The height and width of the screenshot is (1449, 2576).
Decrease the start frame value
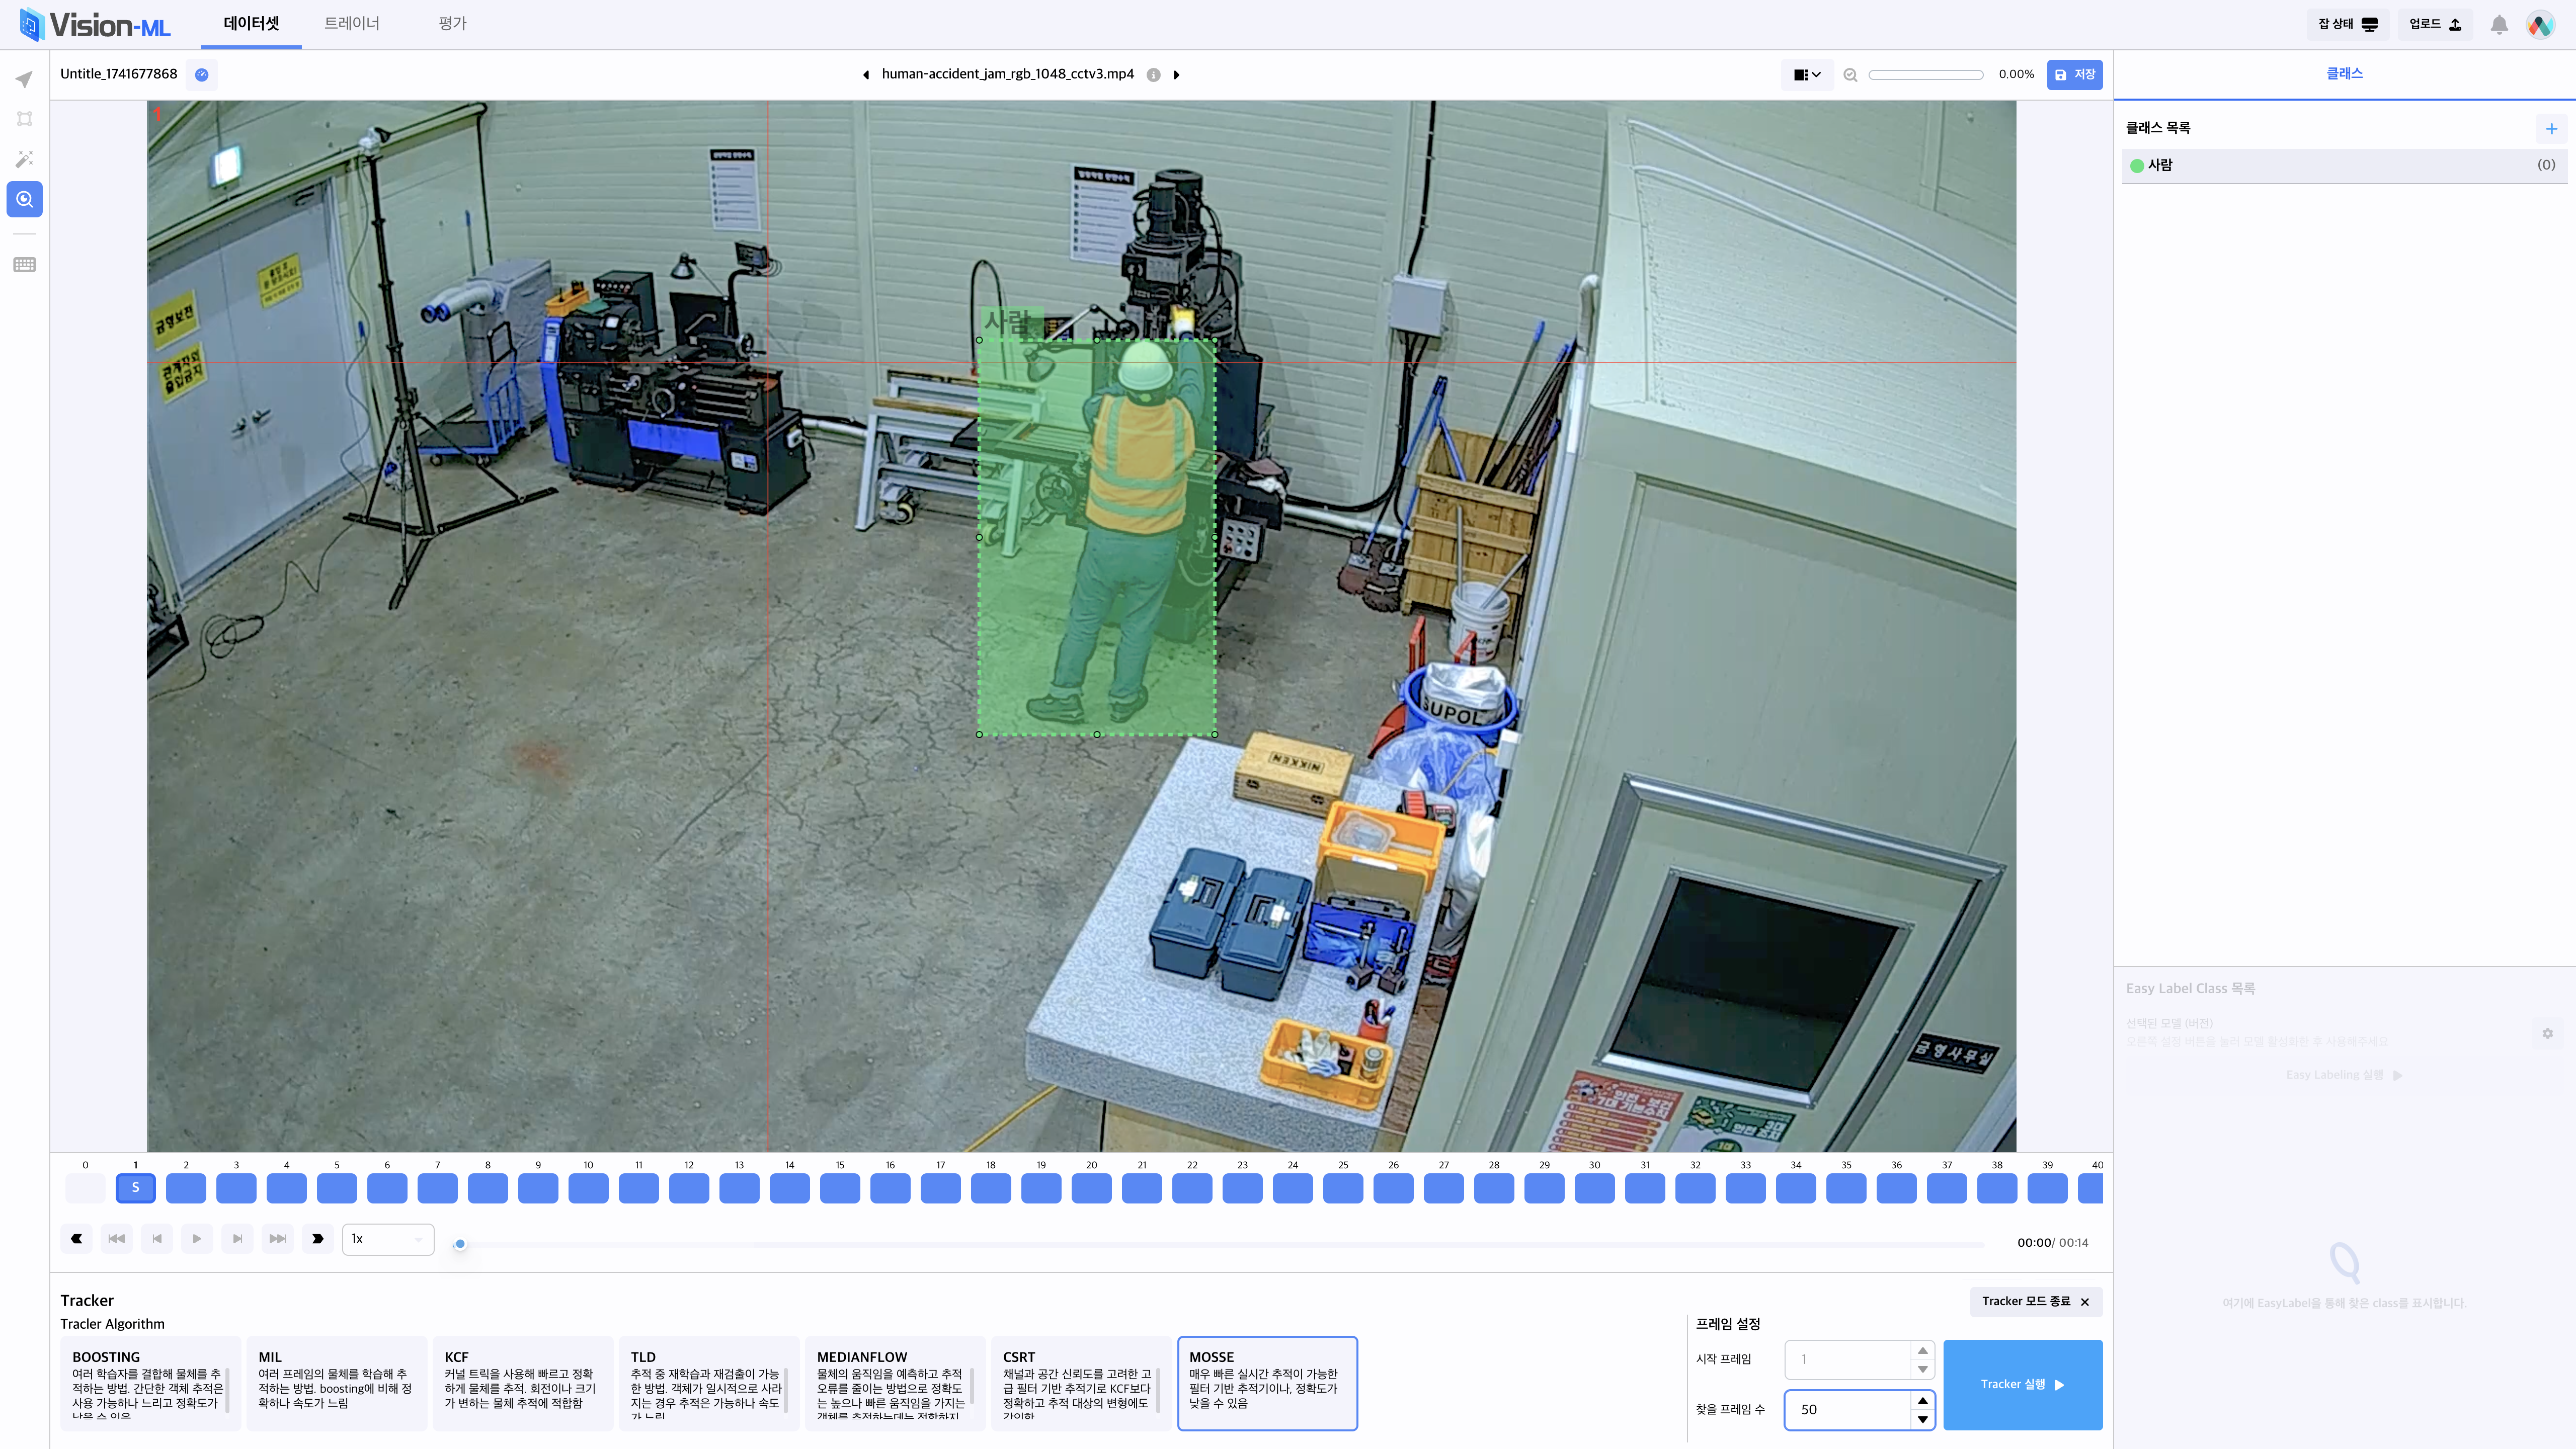point(1922,1369)
